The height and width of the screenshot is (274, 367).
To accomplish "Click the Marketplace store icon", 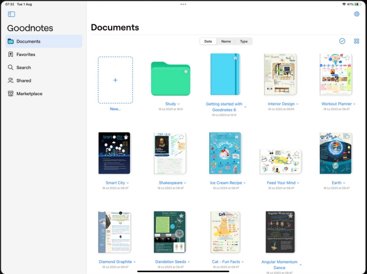I will (11, 94).
